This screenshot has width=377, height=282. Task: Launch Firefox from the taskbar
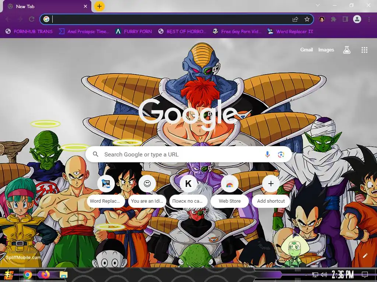pyautogui.click(x=45, y=274)
